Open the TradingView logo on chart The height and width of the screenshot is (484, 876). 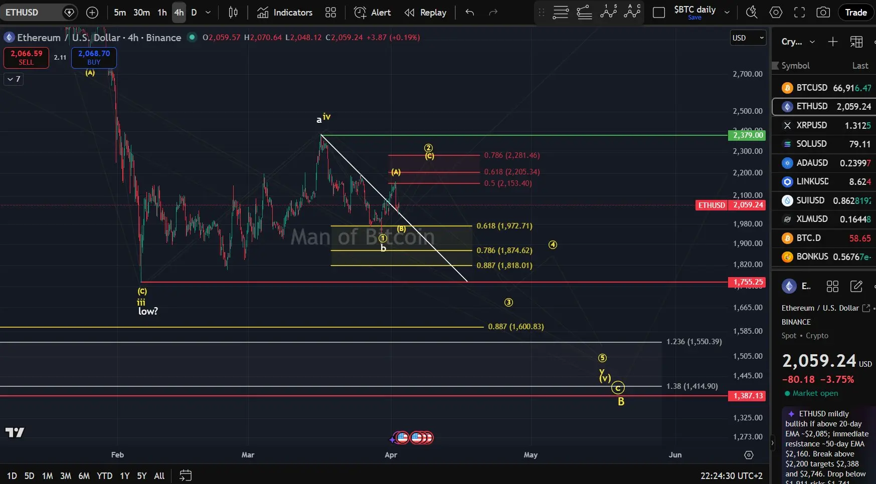[15, 432]
